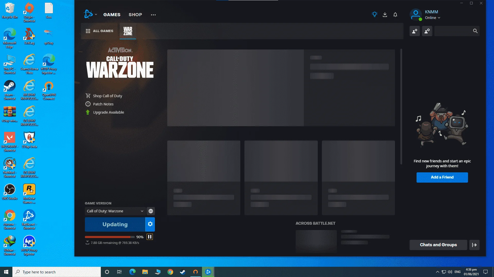Click the volume icon in system tray

[x=450, y=272]
